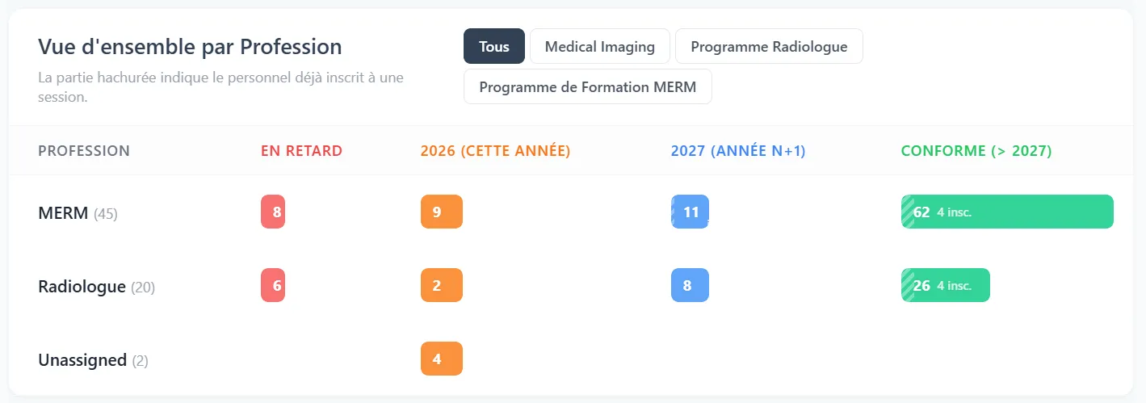Click the En Retard column header

tap(301, 151)
